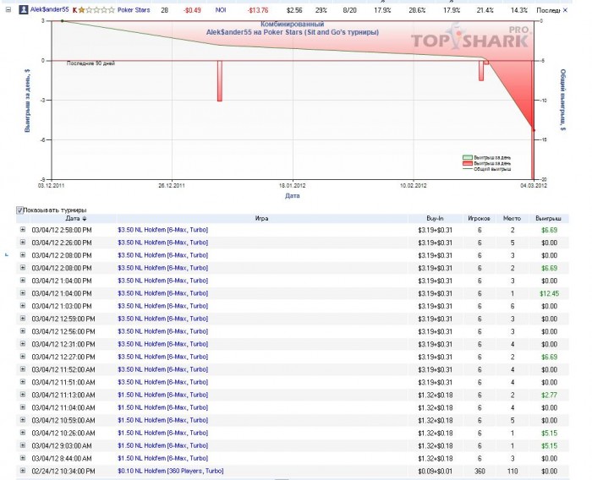
Task: Expand the 03/04/12 12:31:00 PM tournament row
Action: coord(23,344)
